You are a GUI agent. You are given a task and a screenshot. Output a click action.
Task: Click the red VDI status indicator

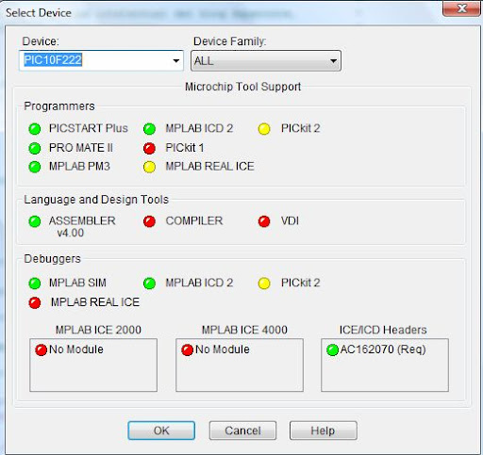(264, 221)
